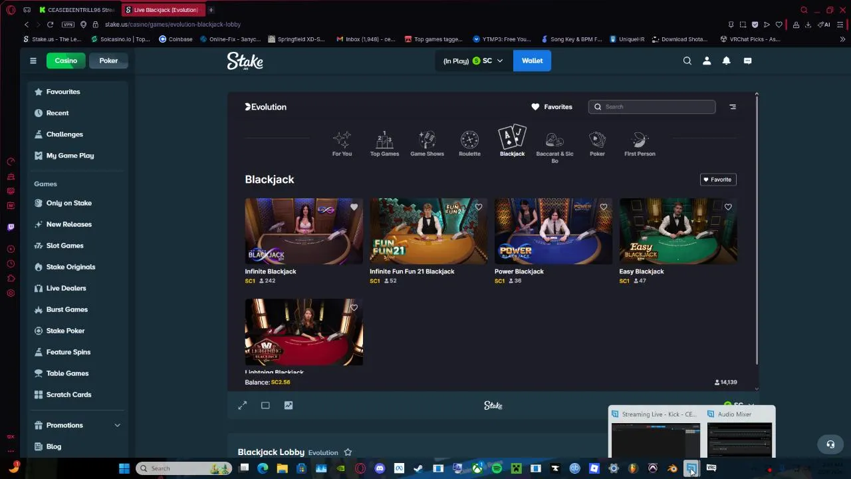Toggle the browser VPN badge
The image size is (851, 479).
click(x=68, y=25)
